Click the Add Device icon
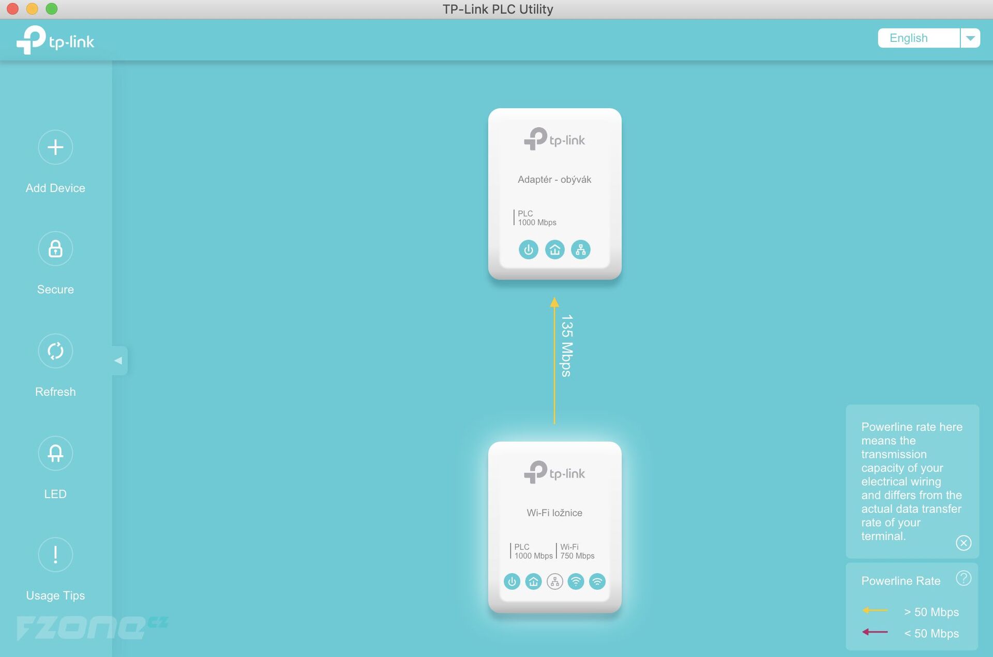 point(55,146)
